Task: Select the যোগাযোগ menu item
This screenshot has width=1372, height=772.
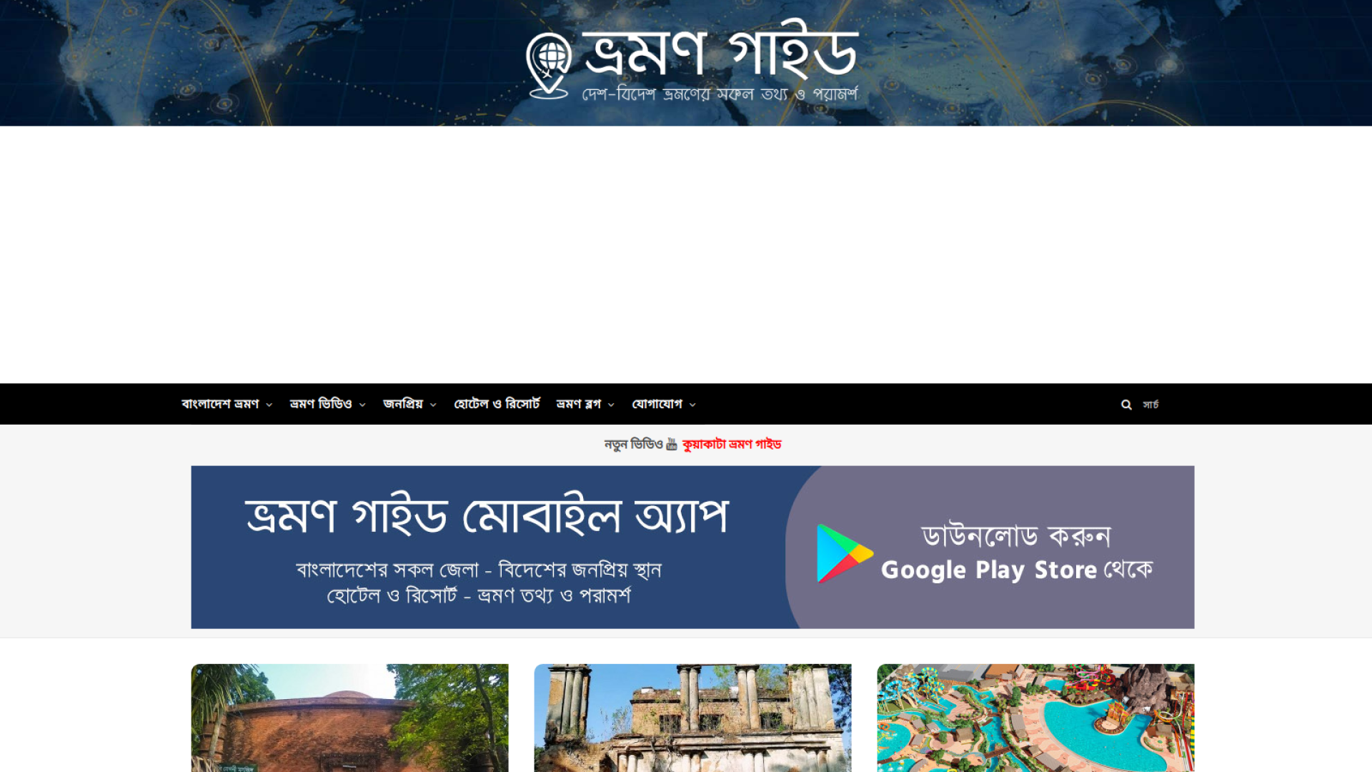Action: [659, 404]
